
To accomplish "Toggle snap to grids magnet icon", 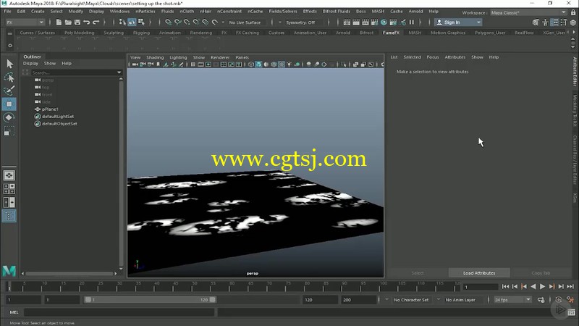I will coord(168,22).
